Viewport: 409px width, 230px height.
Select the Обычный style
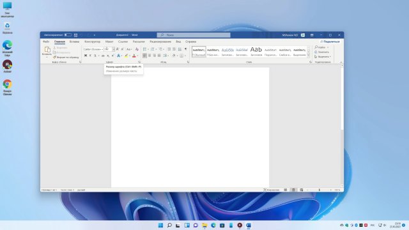click(199, 52)
